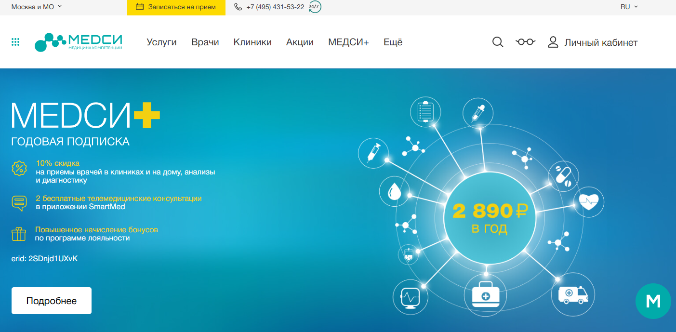Open the Услуги menu item
Image resolution: width=676 pixels, height=332 pixels.
(x=161, y=42)
